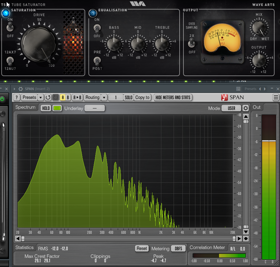This screenshot has width=280, height=267.
Task: Expand the SPAN window menu triangle
Action: pyautogui.click(x=15, y=89)
